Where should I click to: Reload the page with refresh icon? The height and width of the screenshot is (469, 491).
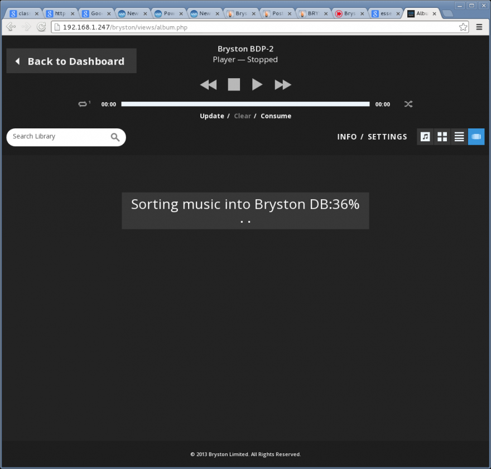41,27
